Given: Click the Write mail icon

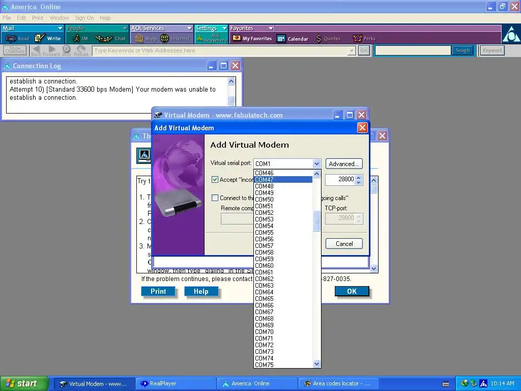Looking at the screenshot, I should point(40,38).
